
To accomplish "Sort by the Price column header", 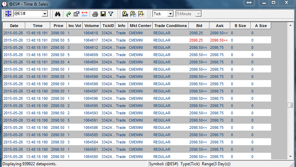I will pyautogui.click(x=58, y=26).
